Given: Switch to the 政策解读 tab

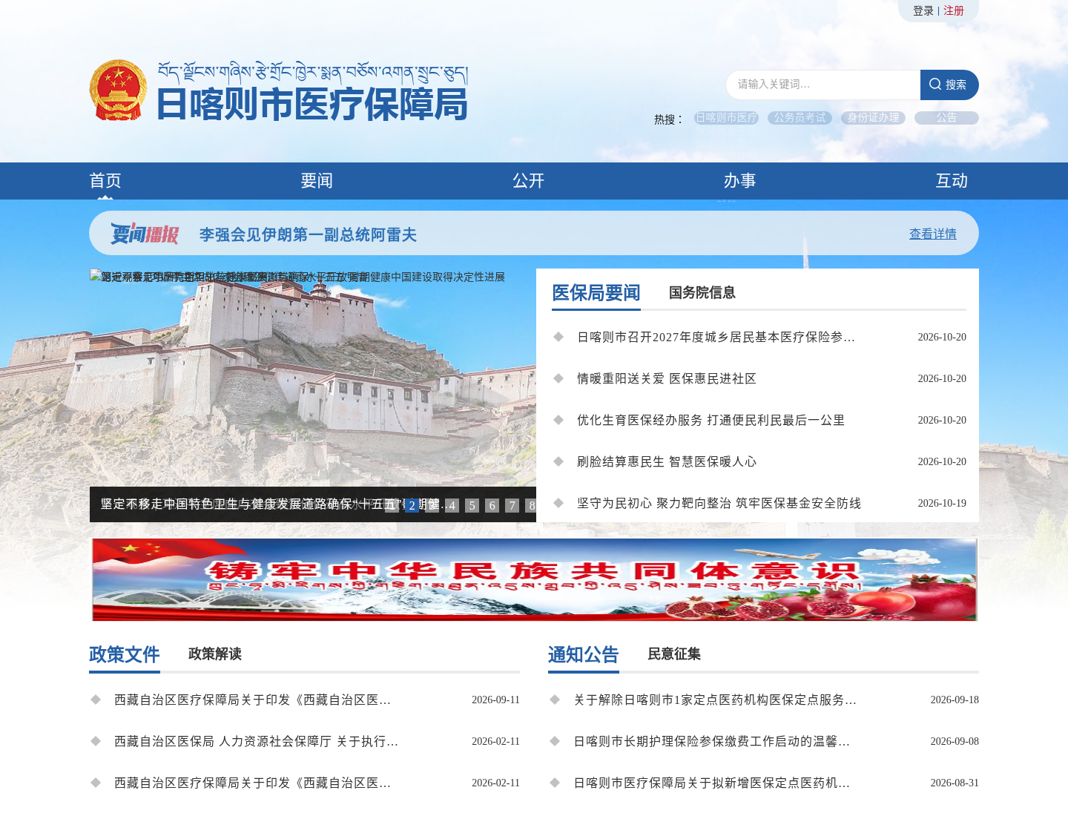Looking at the screenshot, I should 215,654.
